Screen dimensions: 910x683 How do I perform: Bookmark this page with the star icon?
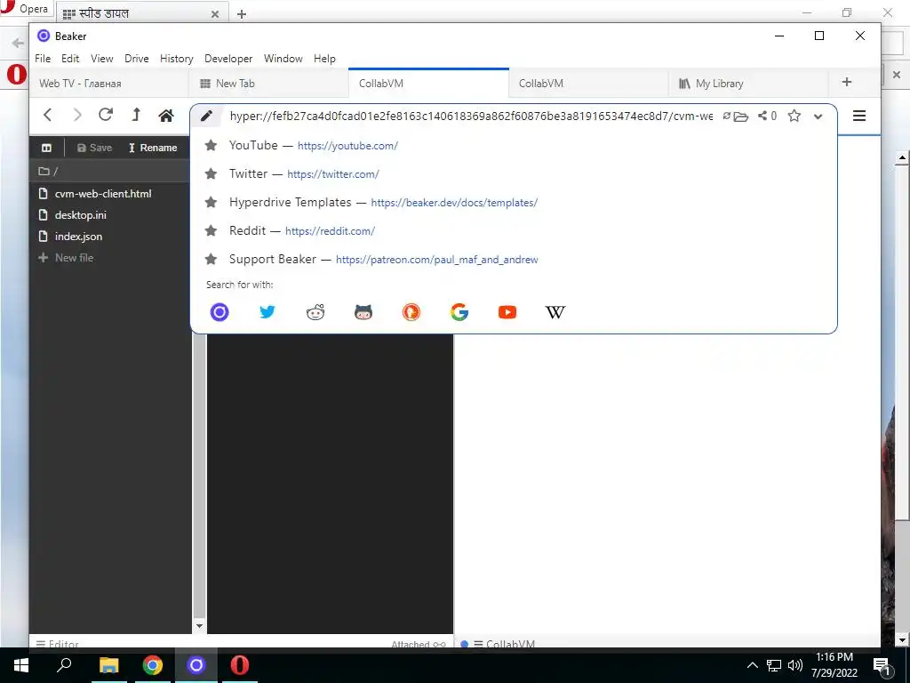[794, 117]
